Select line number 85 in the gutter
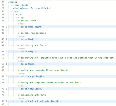Viewport: 116px width, 106px height. (x=3, y=104)
